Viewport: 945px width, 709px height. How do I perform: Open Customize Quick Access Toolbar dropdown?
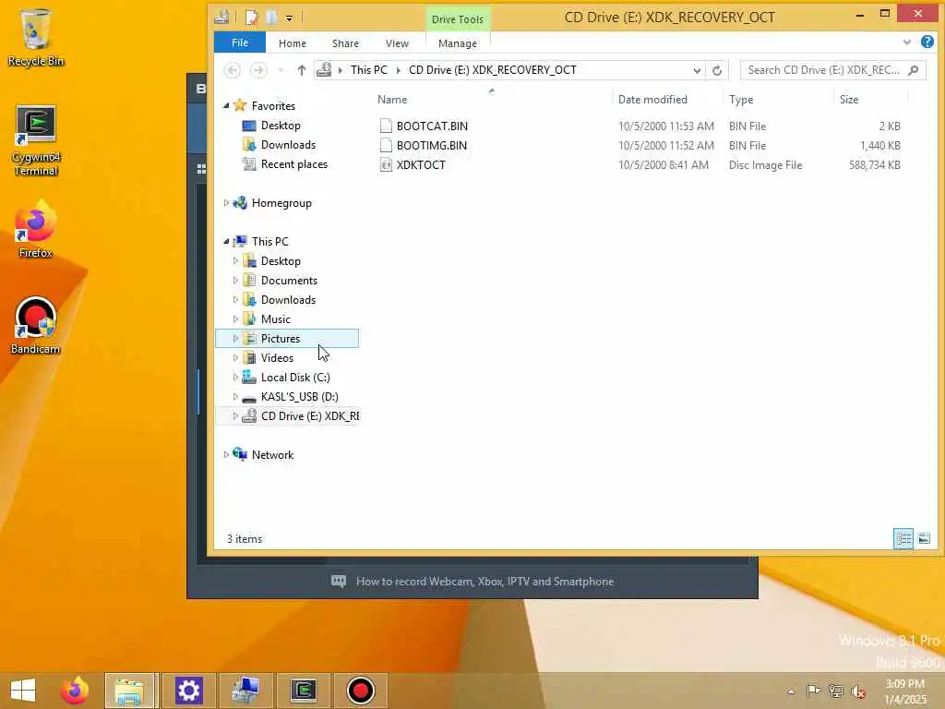(289, 18)
